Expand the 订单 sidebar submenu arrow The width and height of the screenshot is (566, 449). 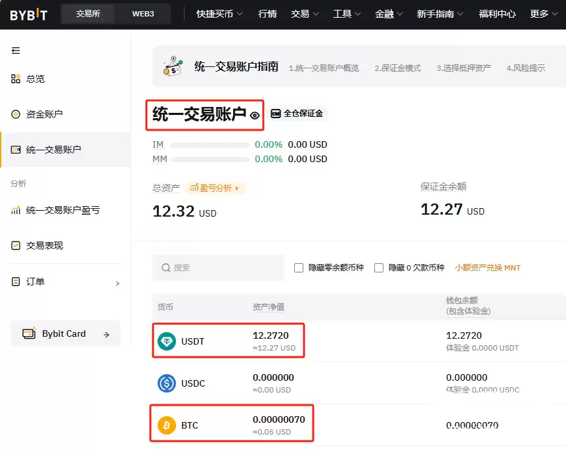pos(118,283)
